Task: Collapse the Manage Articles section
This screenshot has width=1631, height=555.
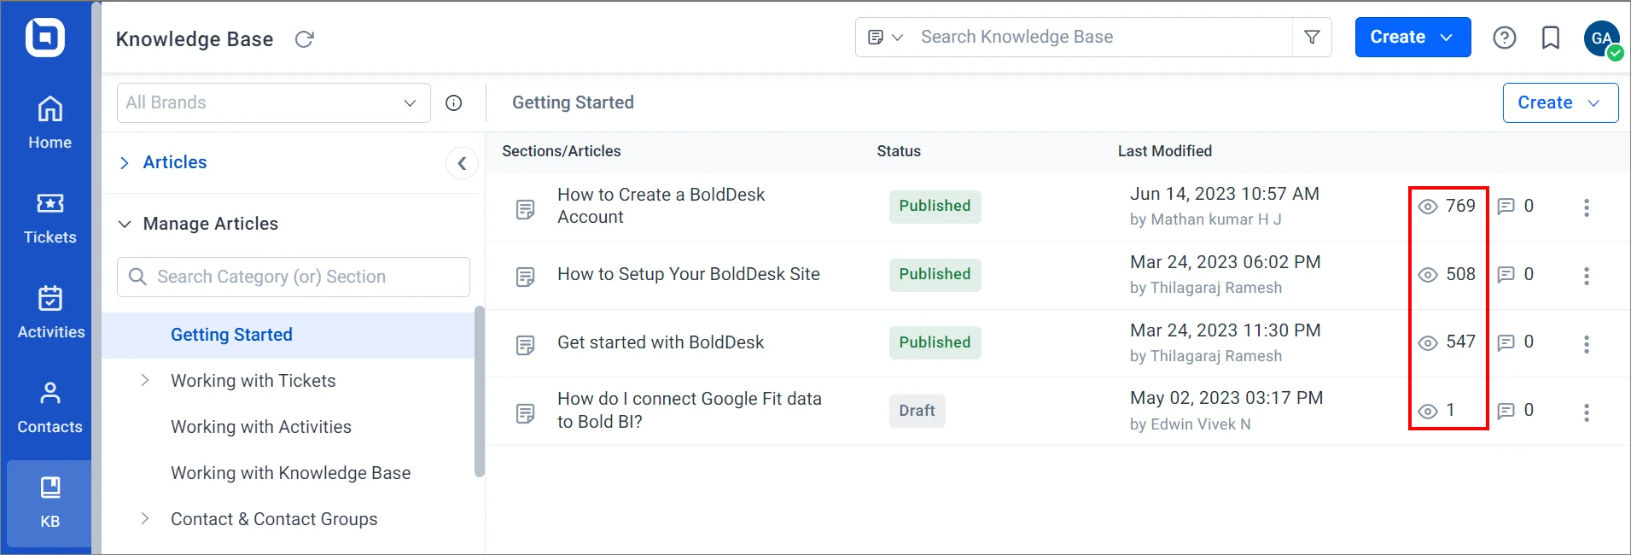Action: tap(125, 224)
